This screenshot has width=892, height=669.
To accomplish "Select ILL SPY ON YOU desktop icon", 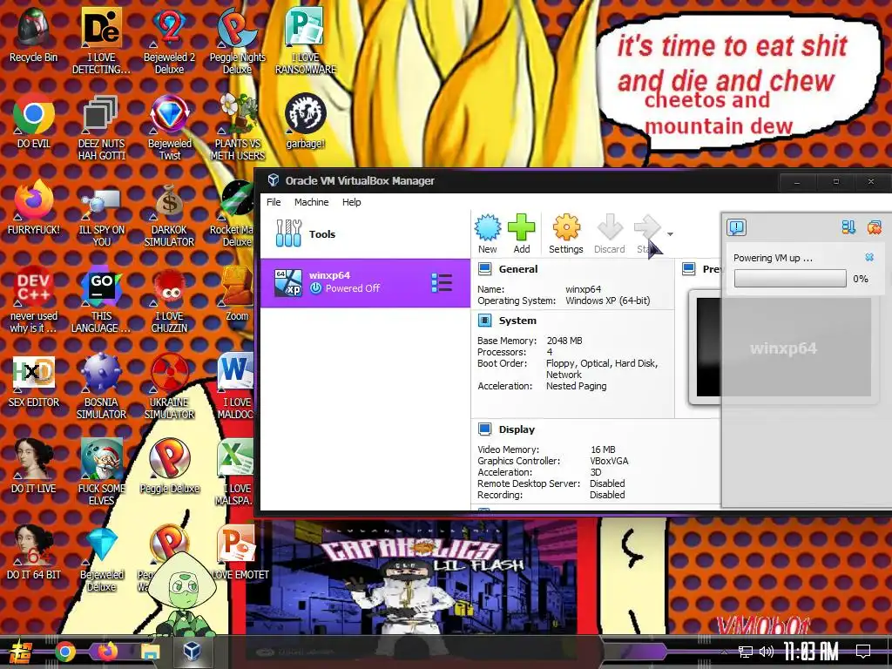I will click(101, 214).
